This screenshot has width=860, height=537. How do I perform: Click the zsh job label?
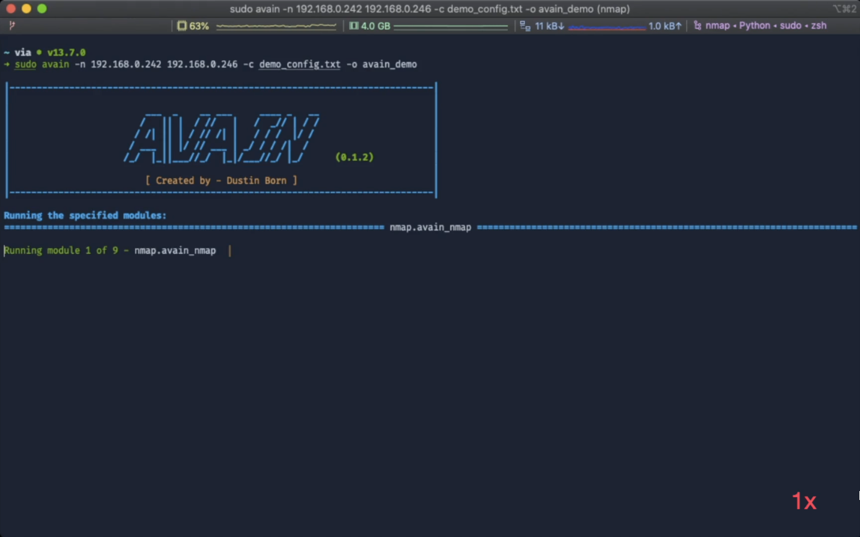818,26
